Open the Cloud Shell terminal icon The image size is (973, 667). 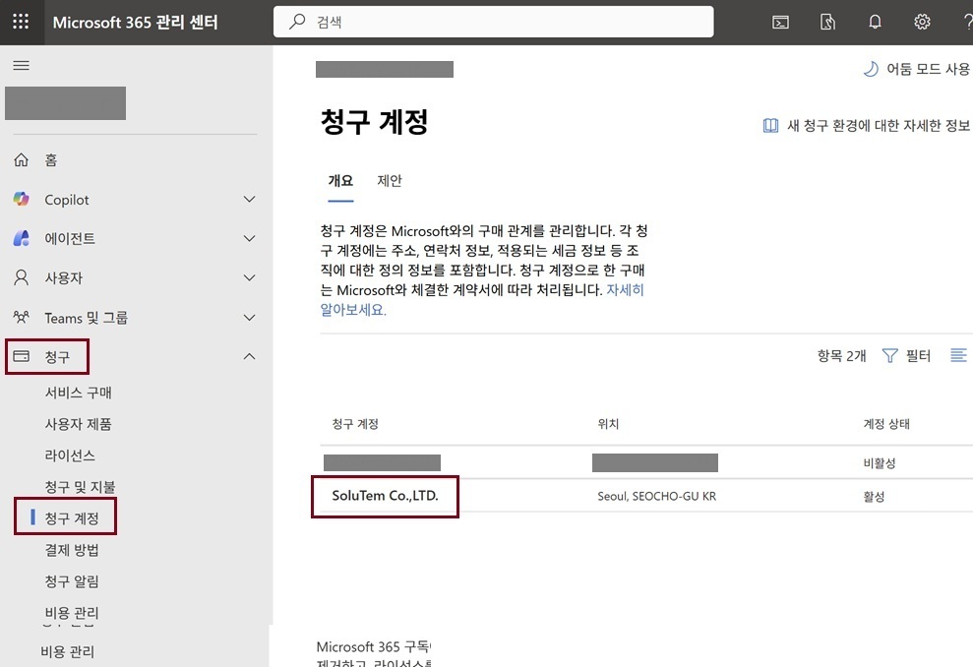780,23
